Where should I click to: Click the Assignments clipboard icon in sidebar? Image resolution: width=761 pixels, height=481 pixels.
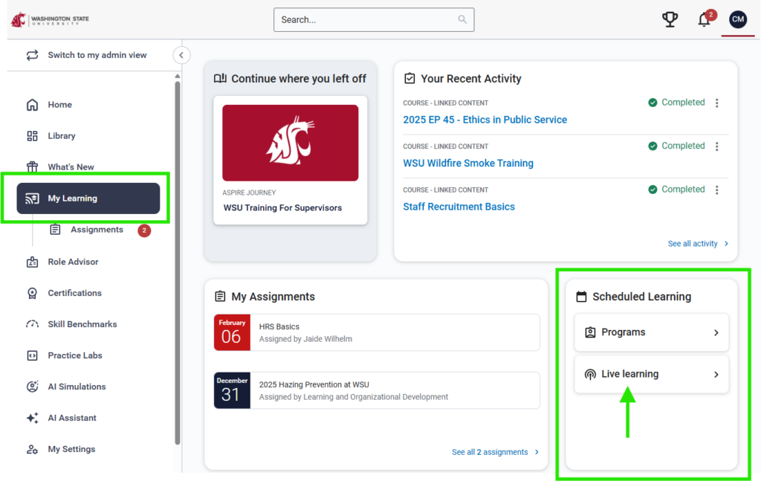55,230
